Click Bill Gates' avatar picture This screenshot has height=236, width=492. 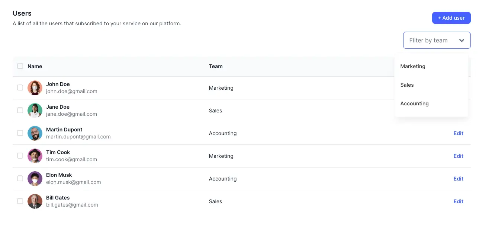coord(35,201)
